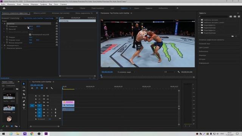Screen dimensions: 242x136
Task: Filter Effects by accelerated effects icon
Action: tap(231, 17)
